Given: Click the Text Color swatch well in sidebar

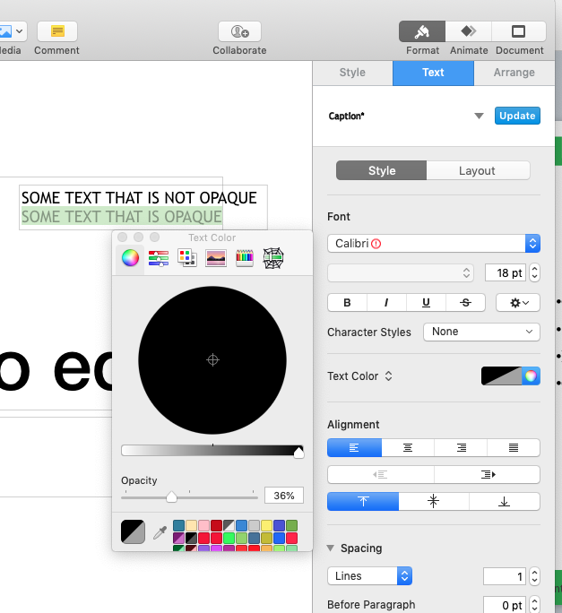Looking at the screenshot, I should pyautogui.click(x=501, y=376).
